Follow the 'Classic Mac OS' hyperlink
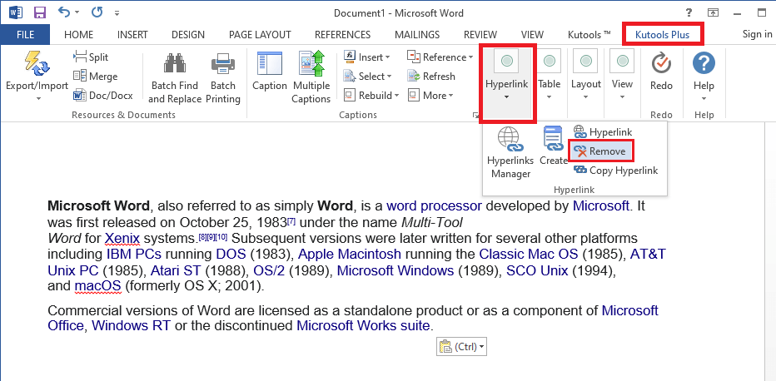Image resolution: width=776 pixels, height=381 pixels. point(528,255)
